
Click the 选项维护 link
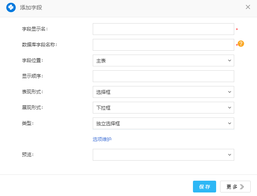click(102, 139)
